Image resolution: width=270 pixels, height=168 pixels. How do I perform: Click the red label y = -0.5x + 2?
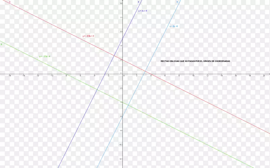88,36
